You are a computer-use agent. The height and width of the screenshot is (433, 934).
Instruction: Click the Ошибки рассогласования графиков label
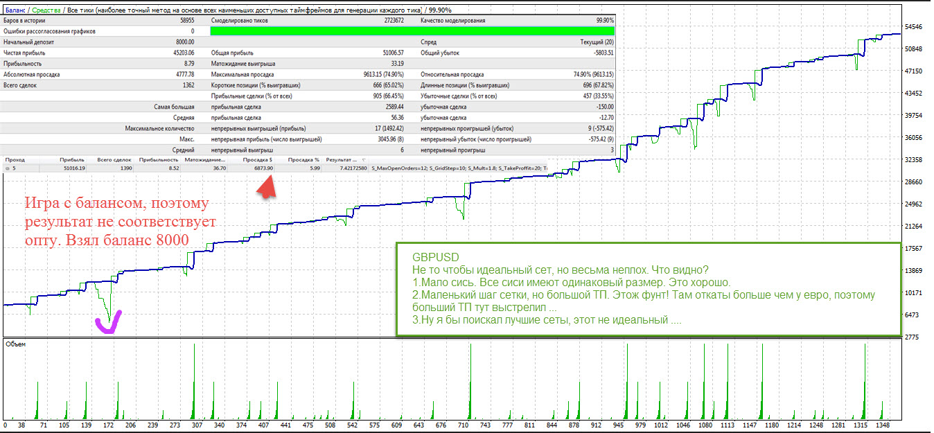tap(50, 31)
